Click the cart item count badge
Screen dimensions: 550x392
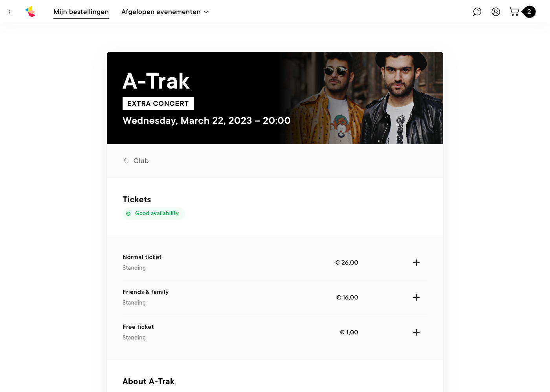529,12
